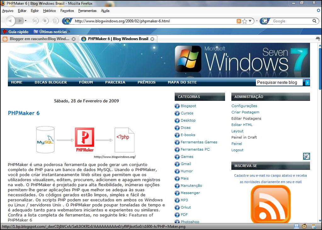The height and width of the screenshot is (230, 322).
Task: Click the mail icon in status bar
Action: (296, 227)
